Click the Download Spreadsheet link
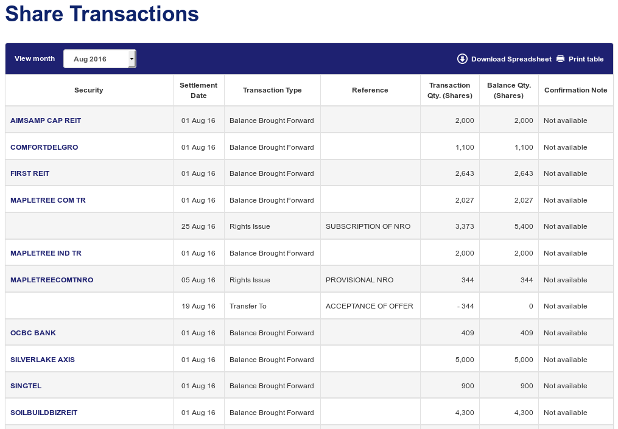 [x=511, y=59]
